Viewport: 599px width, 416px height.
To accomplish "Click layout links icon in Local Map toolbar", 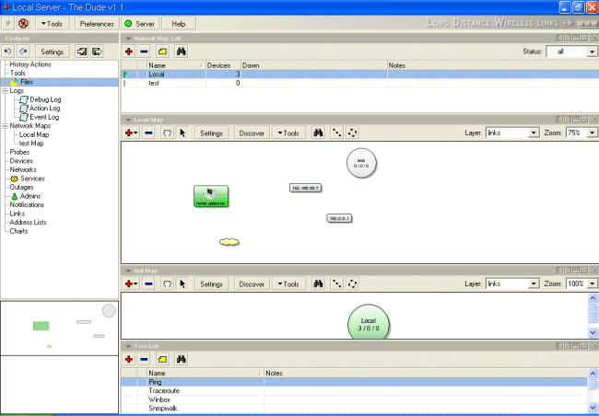I will [336, 133].
